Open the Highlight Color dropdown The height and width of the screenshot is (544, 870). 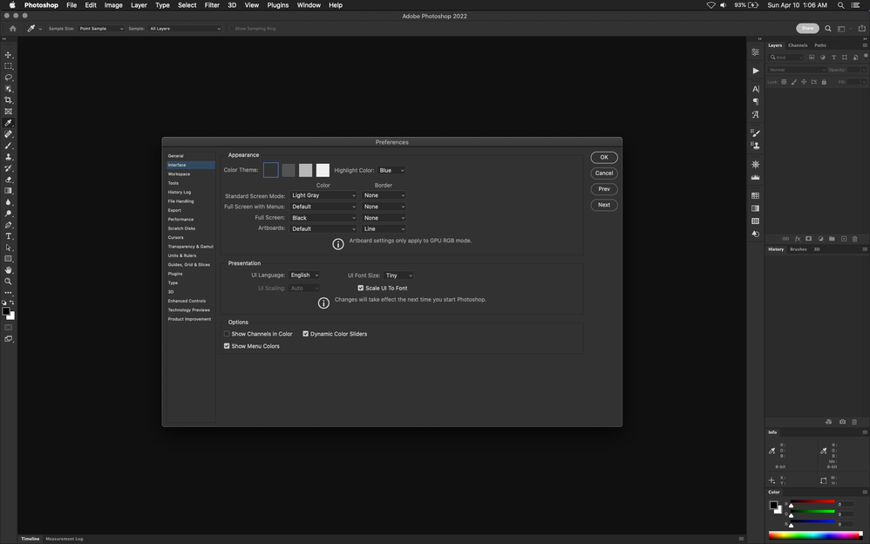point(391,171)
